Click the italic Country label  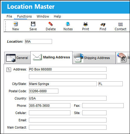point(21,98)
